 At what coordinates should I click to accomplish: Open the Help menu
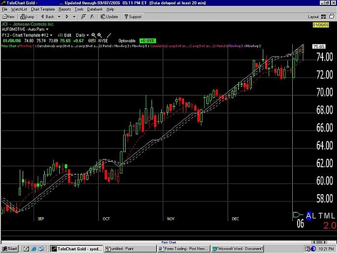[x=110, y=9]
